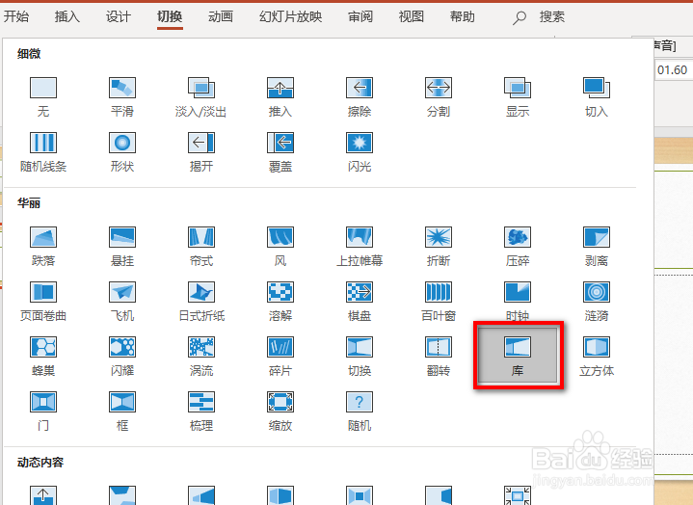Viewport: 693px width, 505px height.
Task: Choose the 闪耀 glitter transition
Action: click(122, 357)
